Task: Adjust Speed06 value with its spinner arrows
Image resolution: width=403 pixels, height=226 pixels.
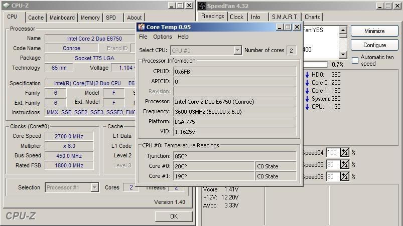Action: pyautogui.click(x=345, y=176)
